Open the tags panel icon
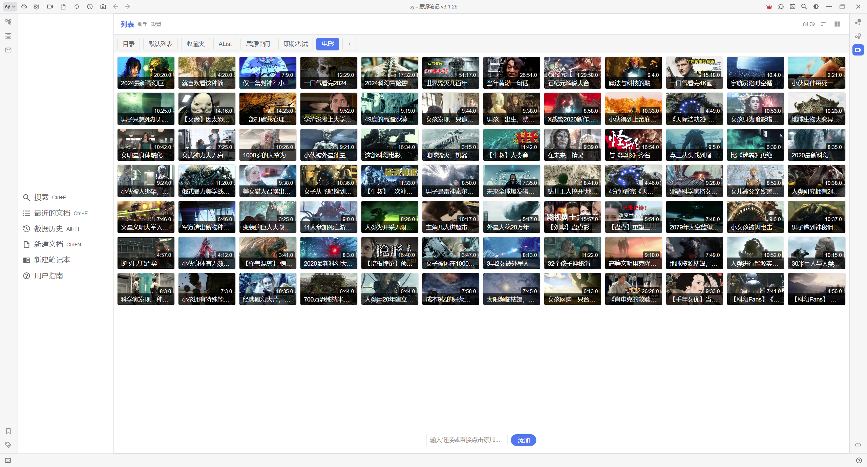Viewport: 867px width, 467px height. click(8, 445)
